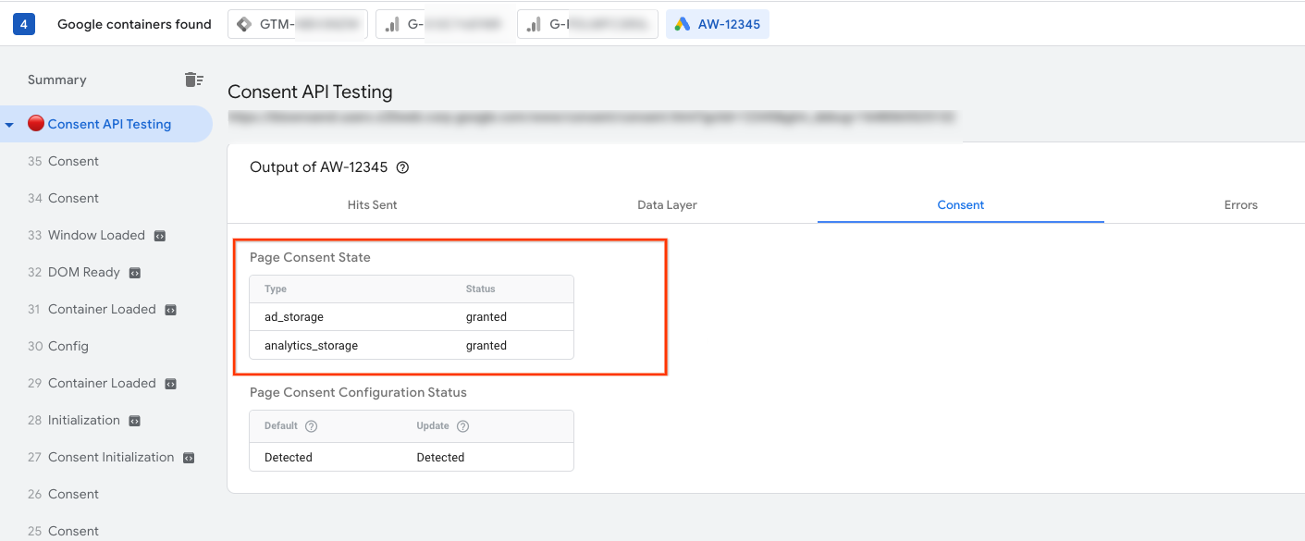Click the blurred page URL under title
Image resolution: width=1305 pixels, height=541 pixels.
point(592,117)
